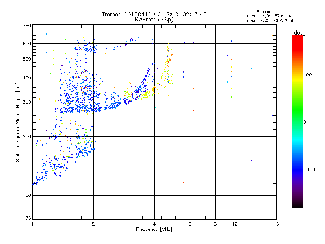Select the 'mean, sd,O: -87.6, 16.4' line

[271, 16]
